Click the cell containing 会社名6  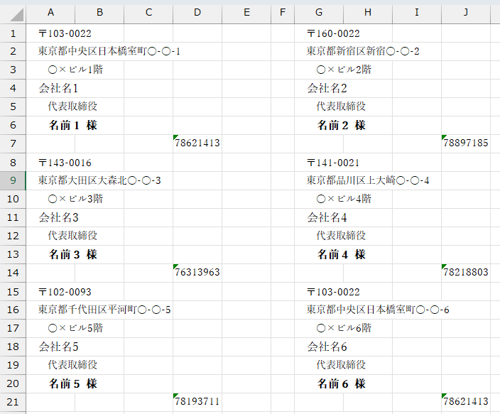[327, 347]
